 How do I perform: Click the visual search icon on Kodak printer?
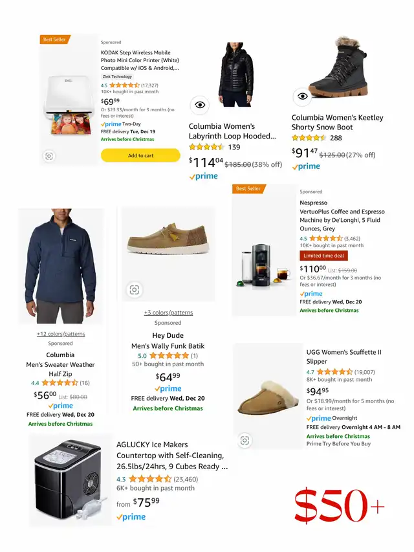click(x=49, y=156)
